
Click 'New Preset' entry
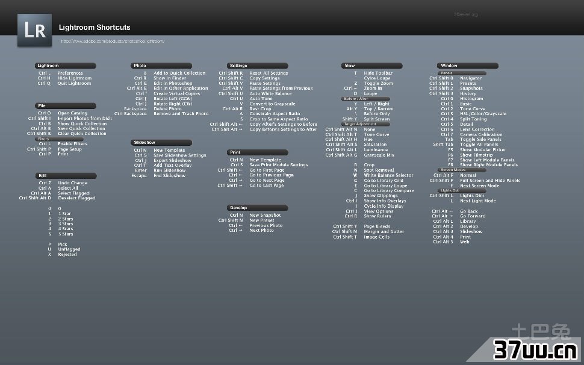pos(262,220)
